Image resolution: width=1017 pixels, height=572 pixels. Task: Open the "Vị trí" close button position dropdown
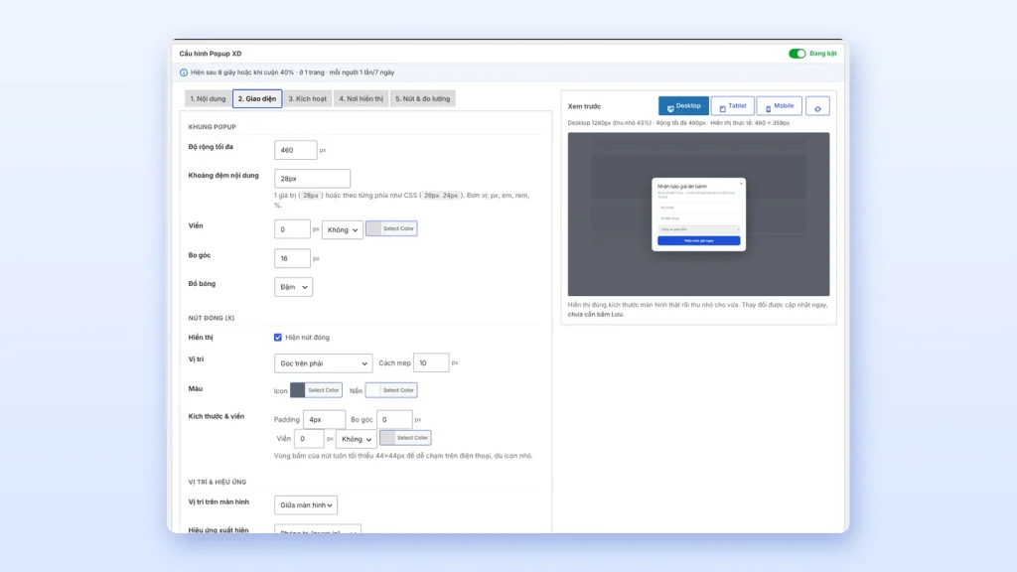tap(323, 363)
